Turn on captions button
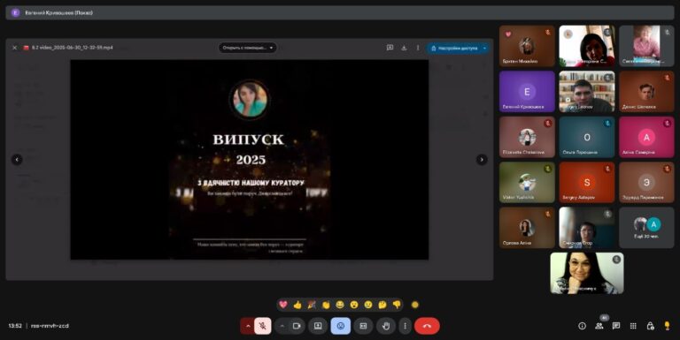Image resolution: width=680 pixels, height=340 pixels. [x=363, y=326]
